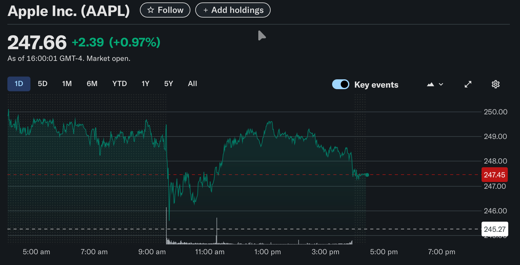Open the chart in fullscreen view
This screenshot has height=265, width=520.
468,85
